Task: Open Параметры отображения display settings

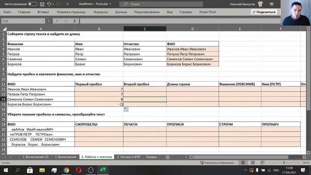Action: [x=217, y=163]
